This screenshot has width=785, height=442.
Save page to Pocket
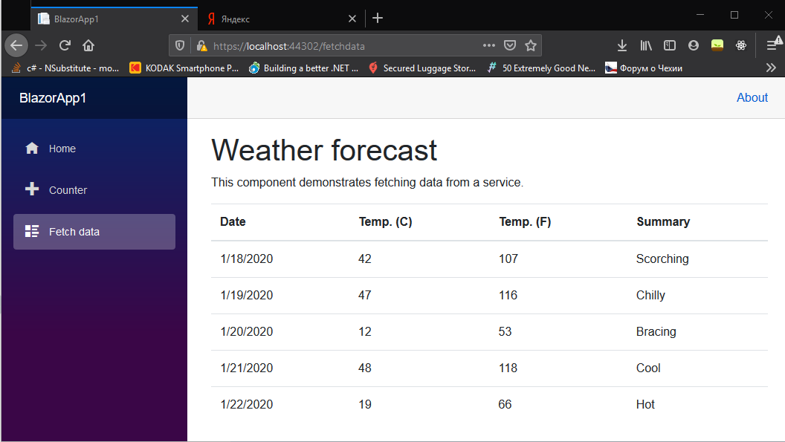pos(510,45)
